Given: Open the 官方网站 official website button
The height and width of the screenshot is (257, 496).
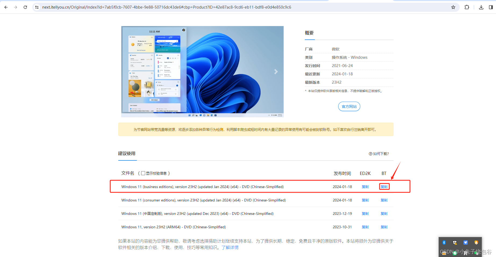Looking at the screenshot, I should pyautogui.click(x=349, y=107).
